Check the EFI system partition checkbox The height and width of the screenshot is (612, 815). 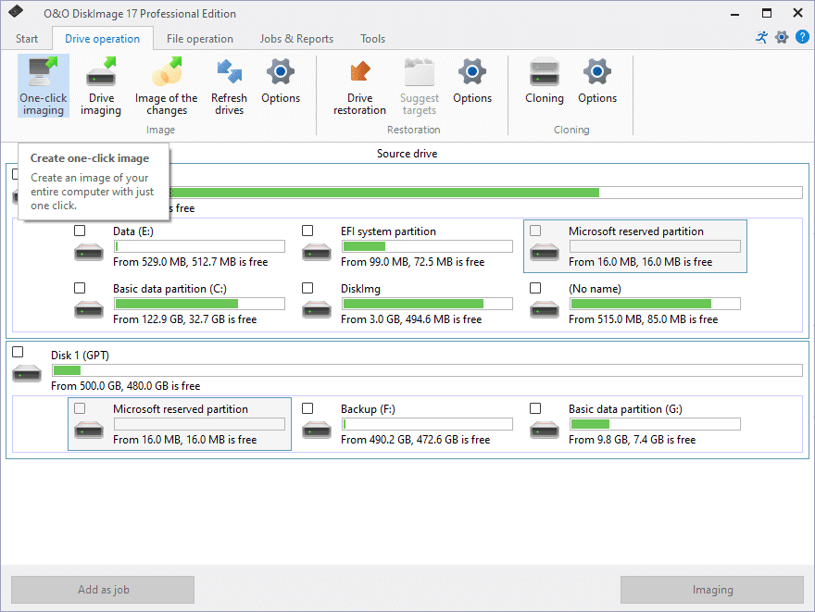pyautogui.click(x=307, y=231)
